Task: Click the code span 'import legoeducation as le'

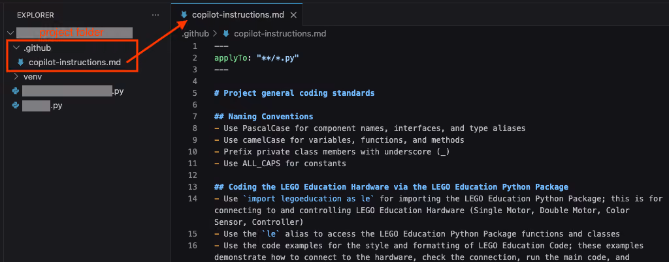Action: (308, 199)
